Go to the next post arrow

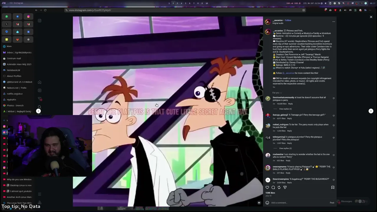(x=371, y=111)
